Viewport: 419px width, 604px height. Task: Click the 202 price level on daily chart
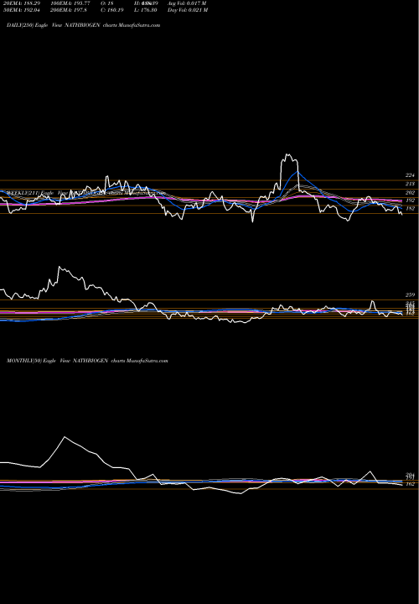point(410,192)
